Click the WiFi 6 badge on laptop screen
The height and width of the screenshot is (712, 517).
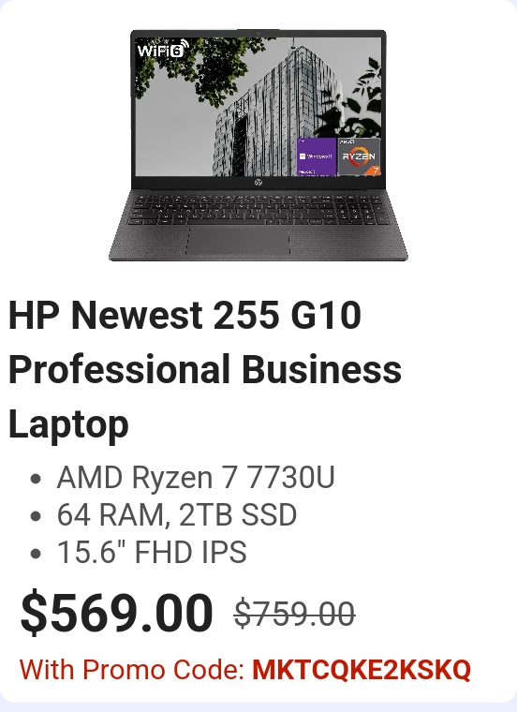(x=162, y=49)
